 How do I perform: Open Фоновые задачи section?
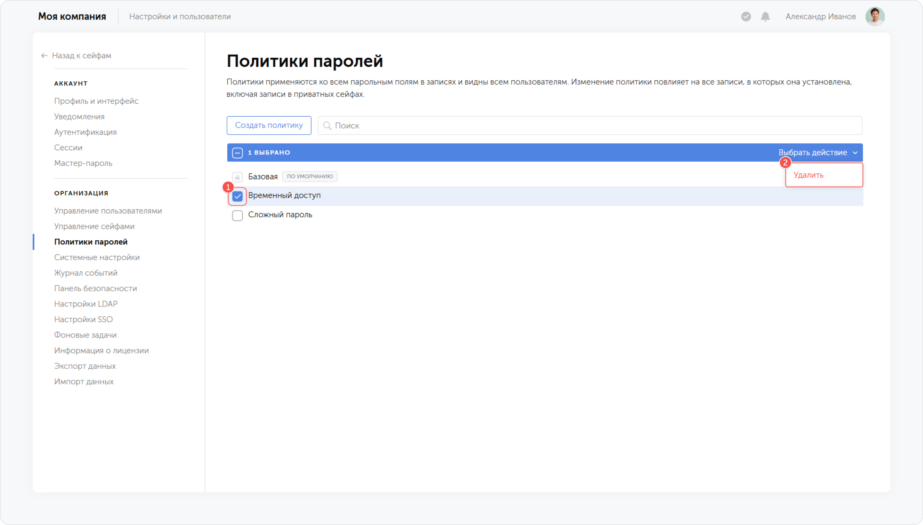tap(86, 335)
